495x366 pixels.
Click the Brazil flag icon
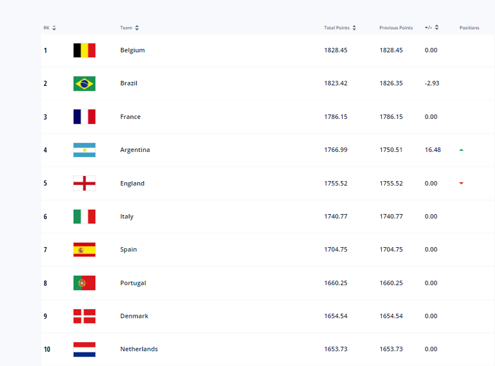84,84
